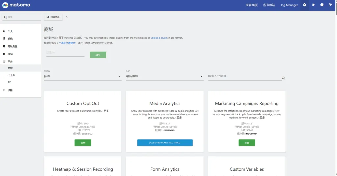The height and width of the screenshot is (176, 337).
Task: Click the 检查更新 button
Action: [53, 17]
